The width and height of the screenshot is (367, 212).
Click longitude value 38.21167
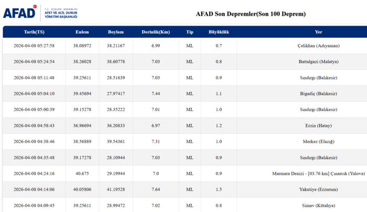[116, 46]
